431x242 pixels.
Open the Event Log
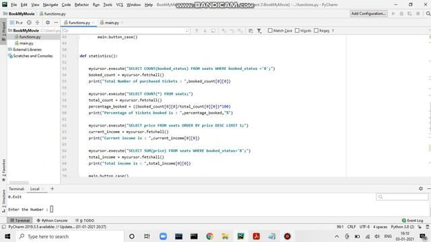(412, 220)
